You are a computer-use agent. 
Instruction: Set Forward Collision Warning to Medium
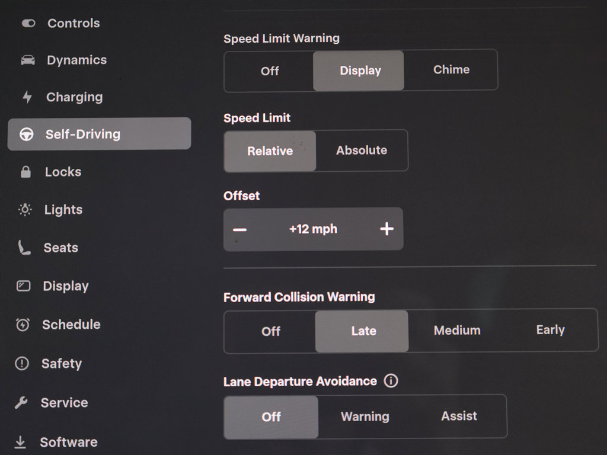pyautogui.click(x=457, y=331)
